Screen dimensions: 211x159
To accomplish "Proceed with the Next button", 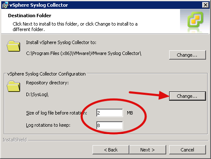I will (148, 150).
